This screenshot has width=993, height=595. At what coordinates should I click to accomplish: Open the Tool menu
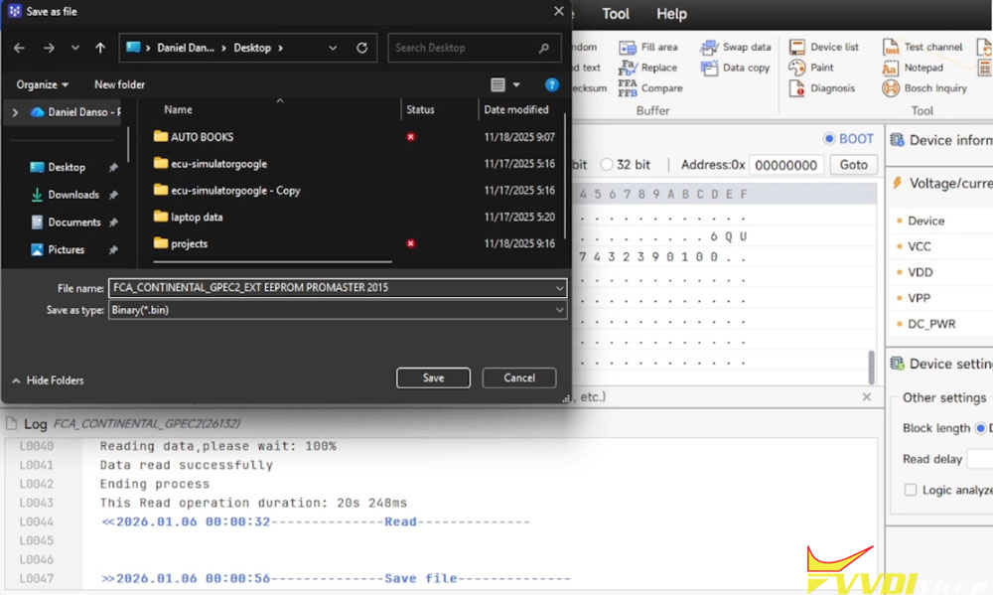616,14
